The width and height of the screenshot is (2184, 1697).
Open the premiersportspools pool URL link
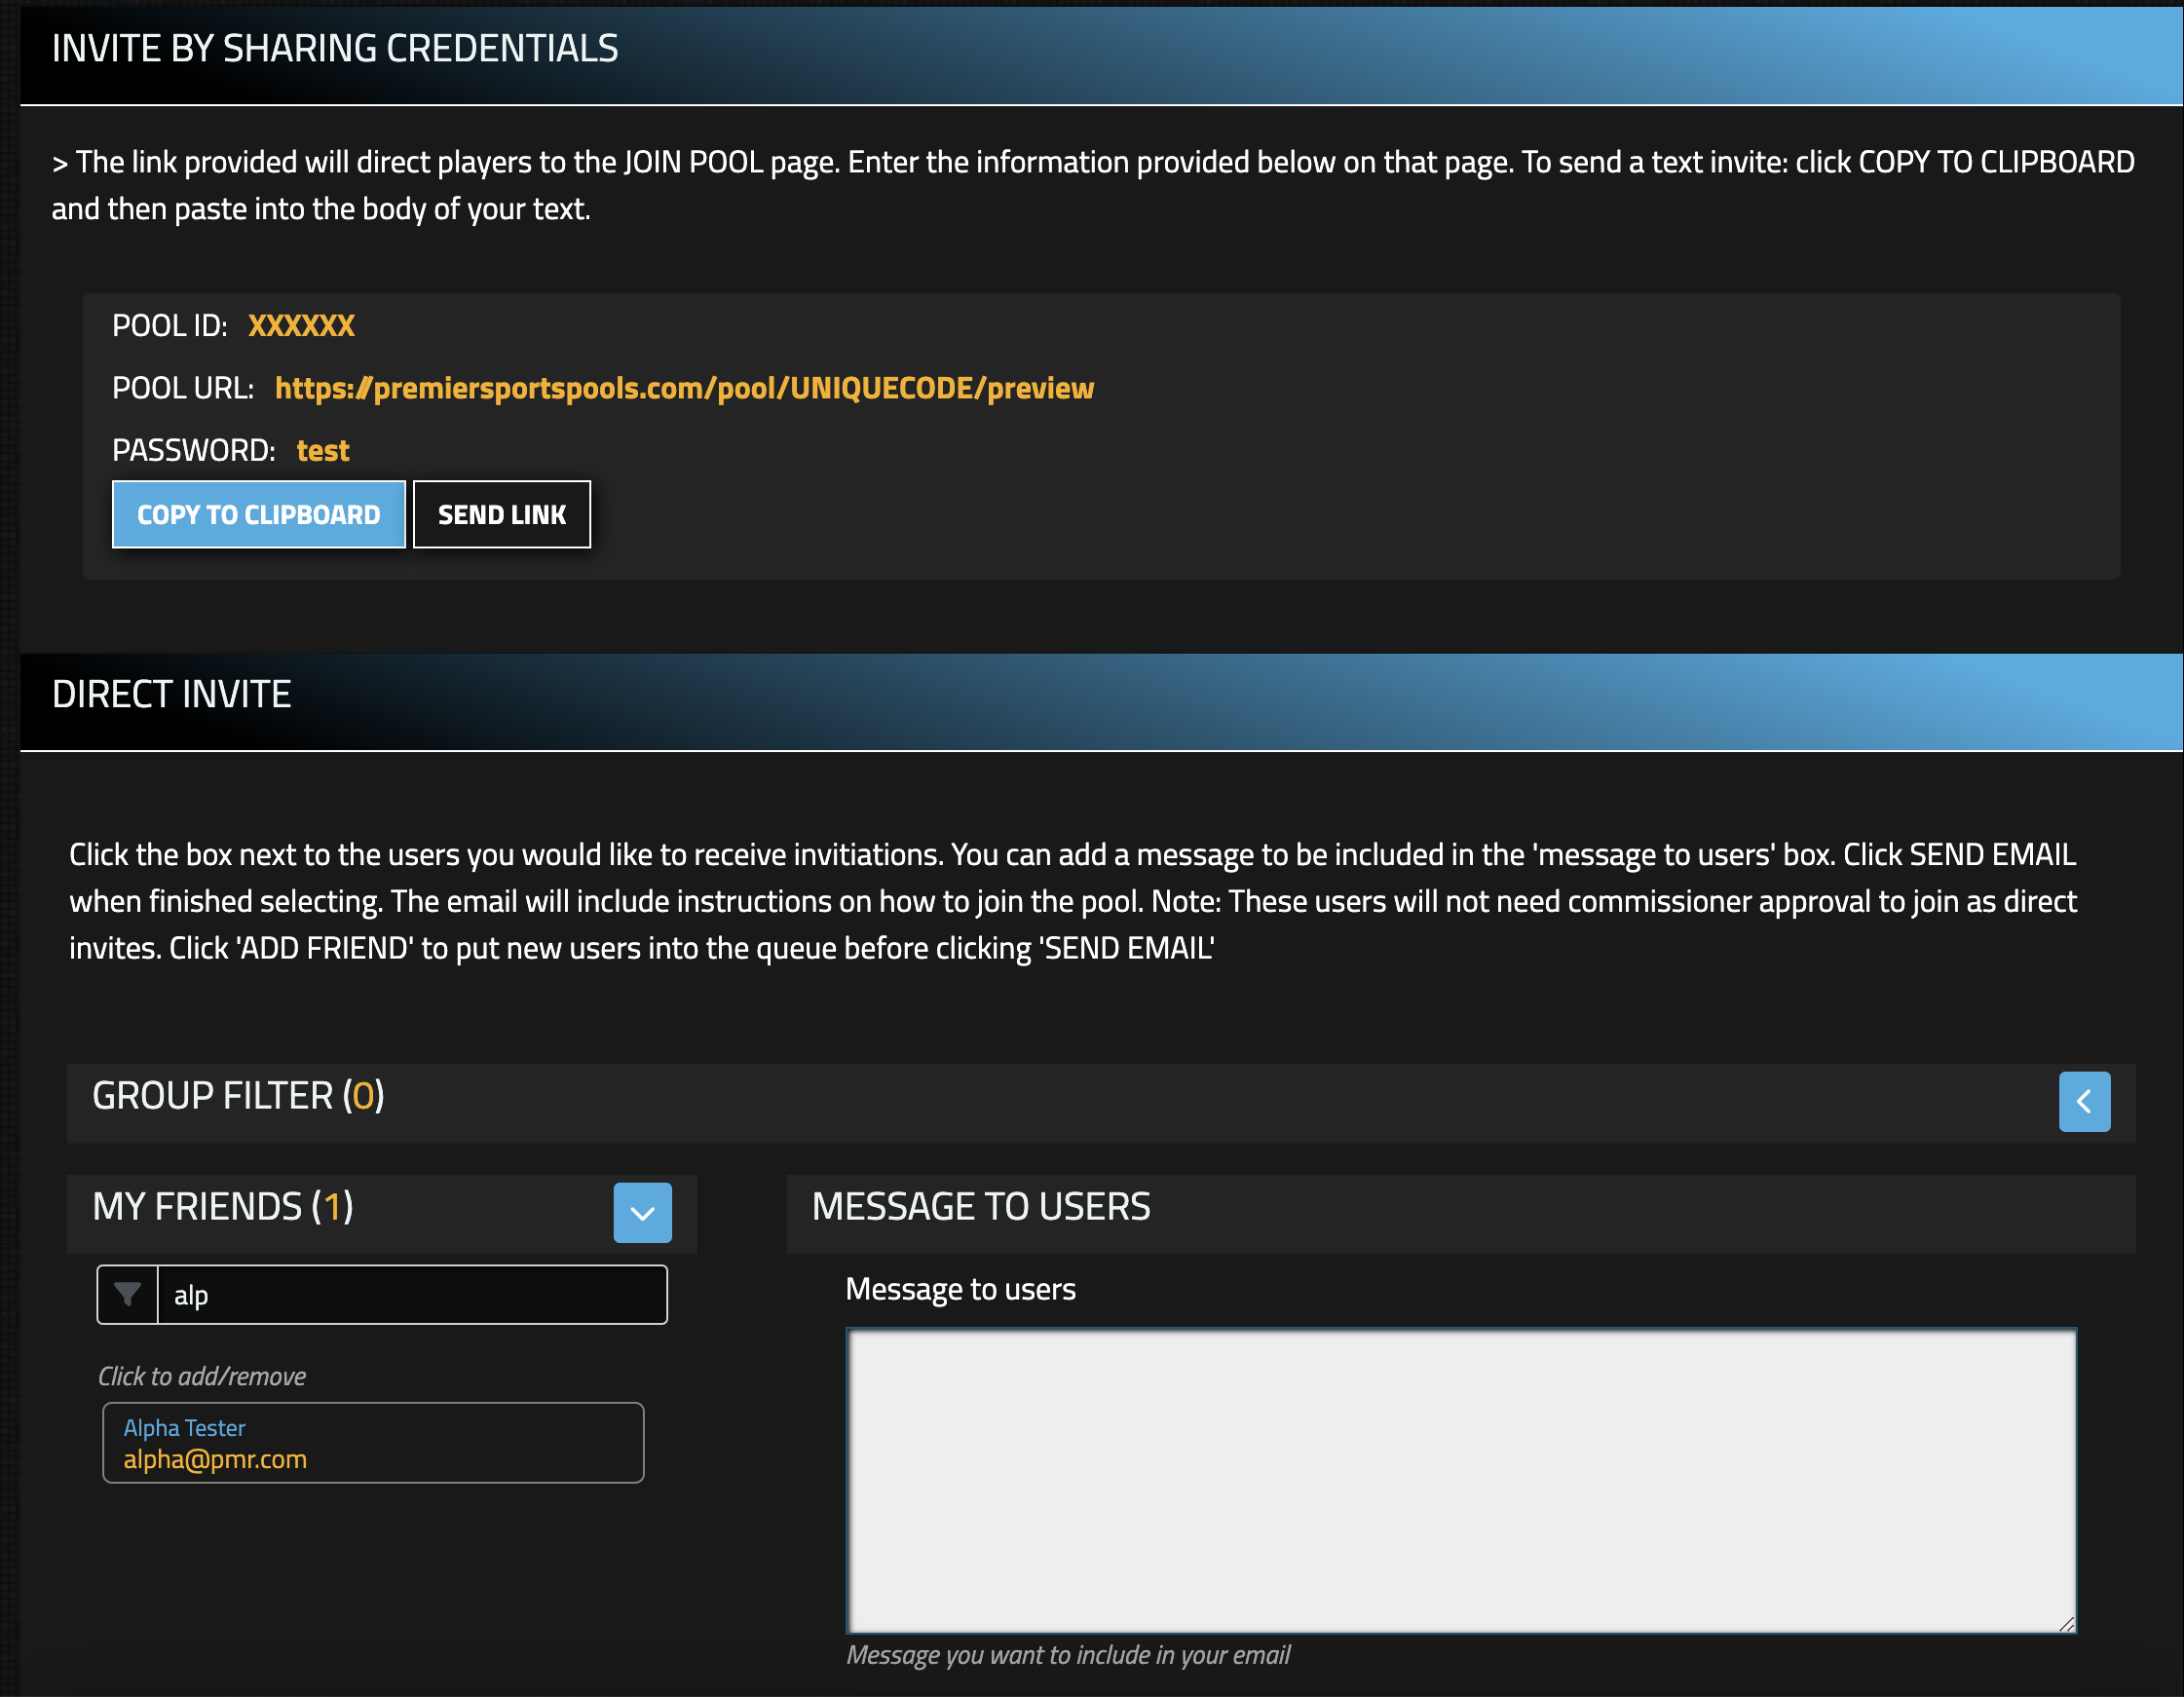pos(684,388)
